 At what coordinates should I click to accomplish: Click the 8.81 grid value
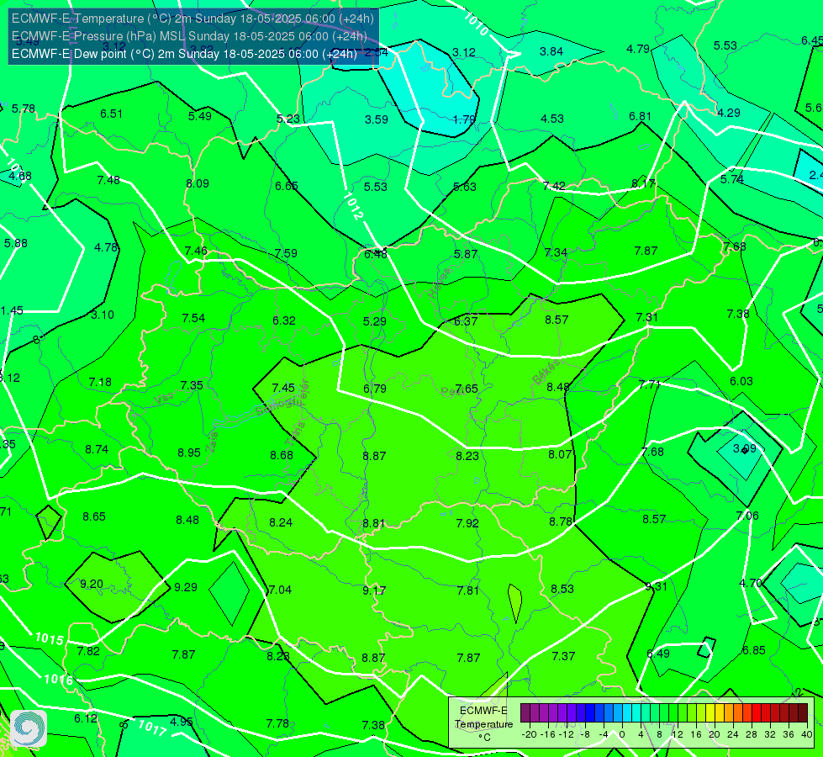[x=374, y=524]
